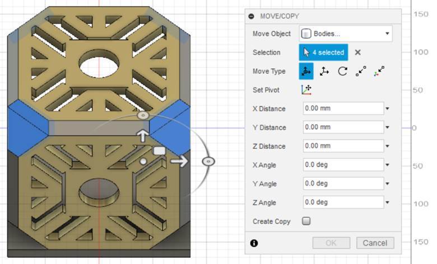437x264 pixels.
Task: Click the upper circular hole in model
Action: pyautogui.click(x=99, y=64)
